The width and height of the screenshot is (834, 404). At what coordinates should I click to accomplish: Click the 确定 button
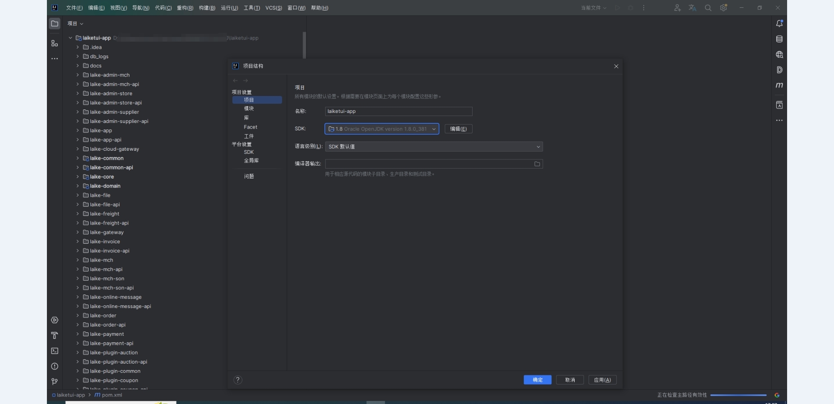click(x=537, y=380)
